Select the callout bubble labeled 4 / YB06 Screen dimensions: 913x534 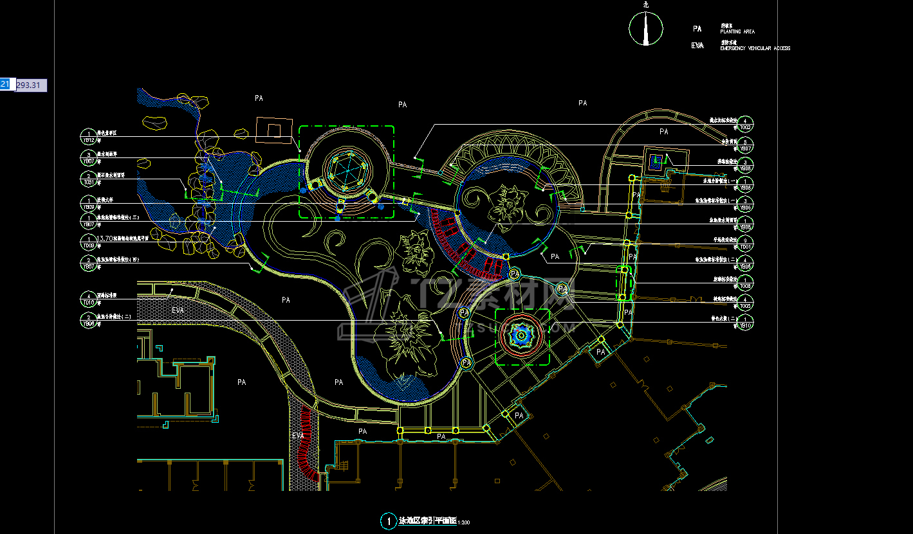click(x=745, y=263)
